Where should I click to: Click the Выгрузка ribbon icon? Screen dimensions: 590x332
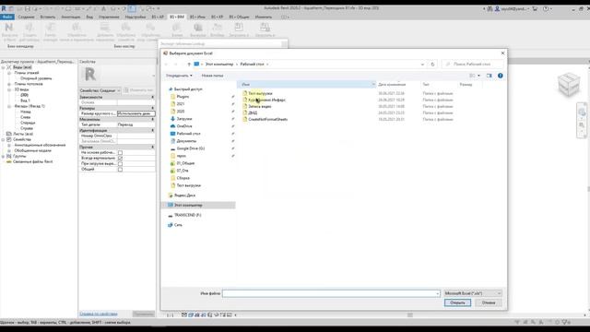click(197, 27)
